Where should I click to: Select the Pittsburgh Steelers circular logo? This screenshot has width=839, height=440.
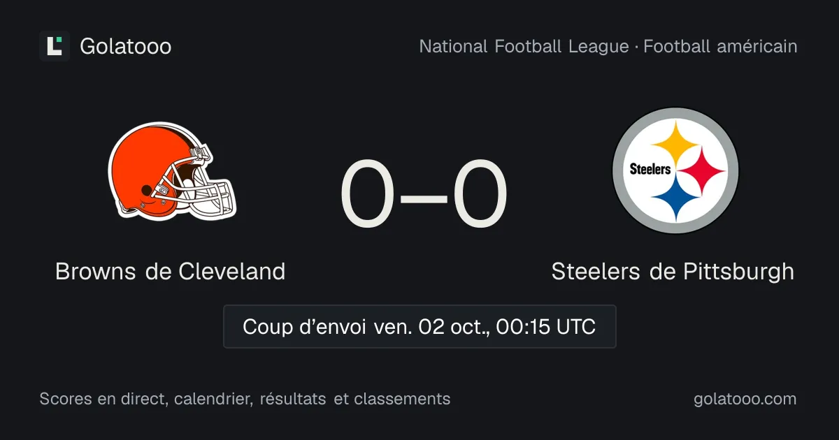(675, 170)
